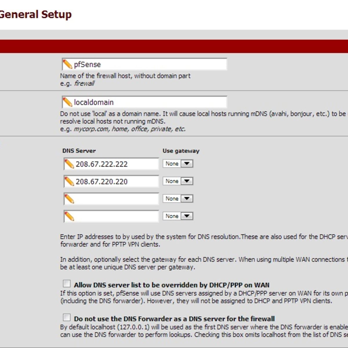Select the first DNS server address 208.67.222.222 text
This screenshot has height=348, width=348.
coord(101,164)
